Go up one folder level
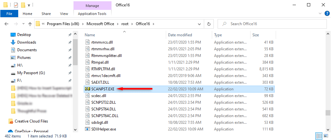The height and width of the screenshot is (140, 331). [x=30, y=24]
